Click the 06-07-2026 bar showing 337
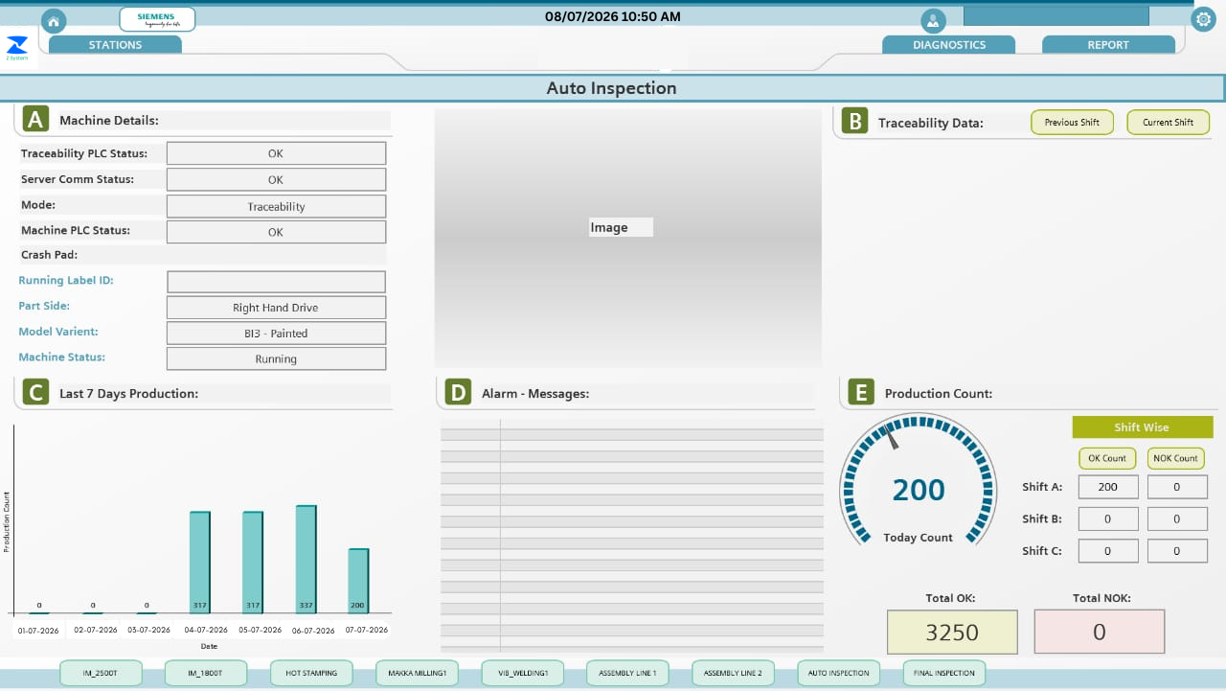The width and height of the screenshot is (1226, 691). (306, 560)
